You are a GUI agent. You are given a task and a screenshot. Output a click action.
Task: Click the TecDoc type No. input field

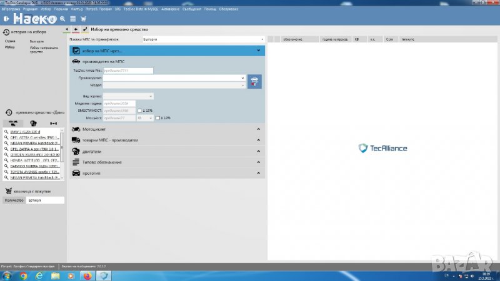pos(128,71)
